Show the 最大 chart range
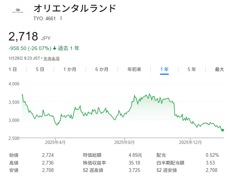Screen dimensions: 228x180 (x=220, y=70)
